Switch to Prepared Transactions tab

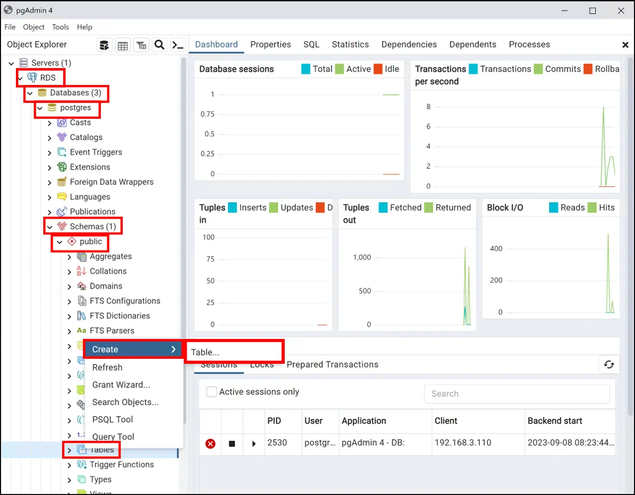[x=332, y=364]
